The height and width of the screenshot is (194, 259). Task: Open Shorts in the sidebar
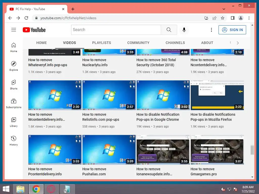(14, 85)
